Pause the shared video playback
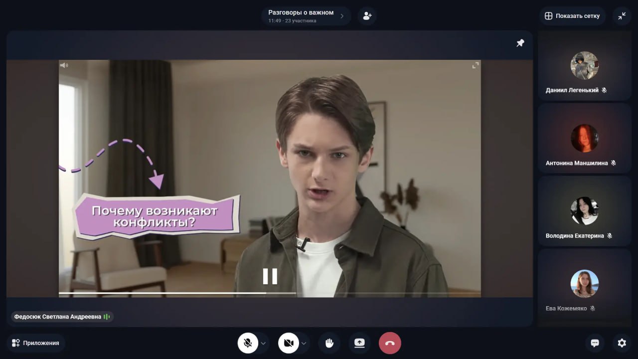 point(270,276)
